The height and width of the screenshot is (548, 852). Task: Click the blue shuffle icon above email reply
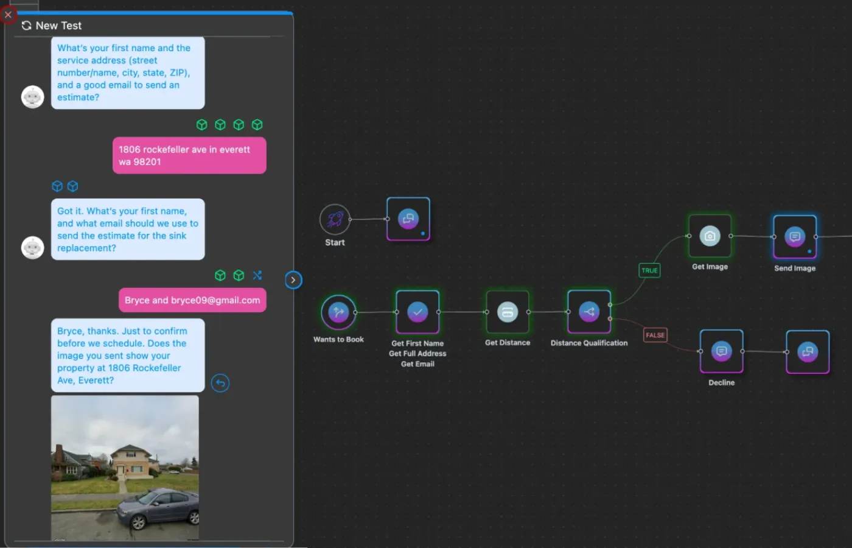tap(257, 275)
